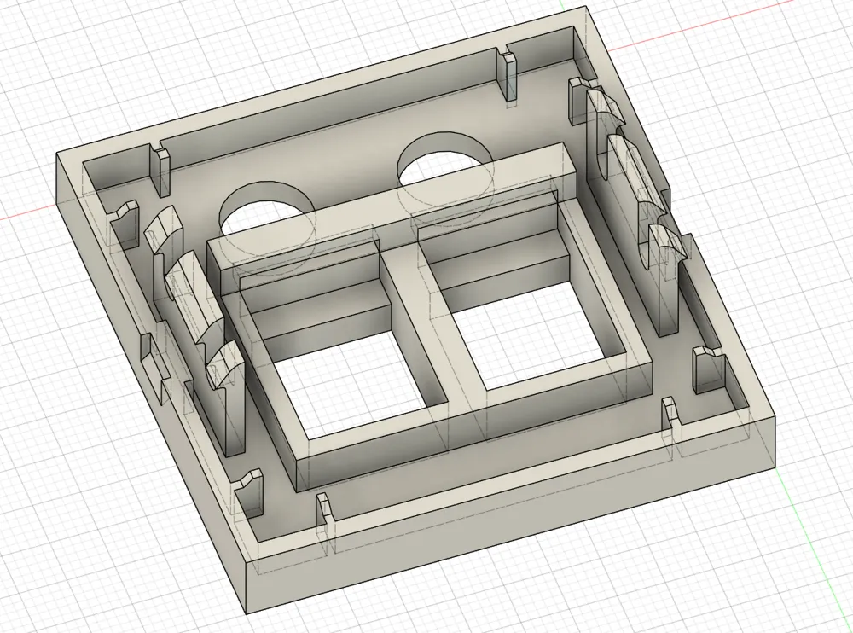The height and width of the screenshot is (633, 853).
Task: Select the notched rib on the front wall near the right corner
Action: click(x=671, y=424)
